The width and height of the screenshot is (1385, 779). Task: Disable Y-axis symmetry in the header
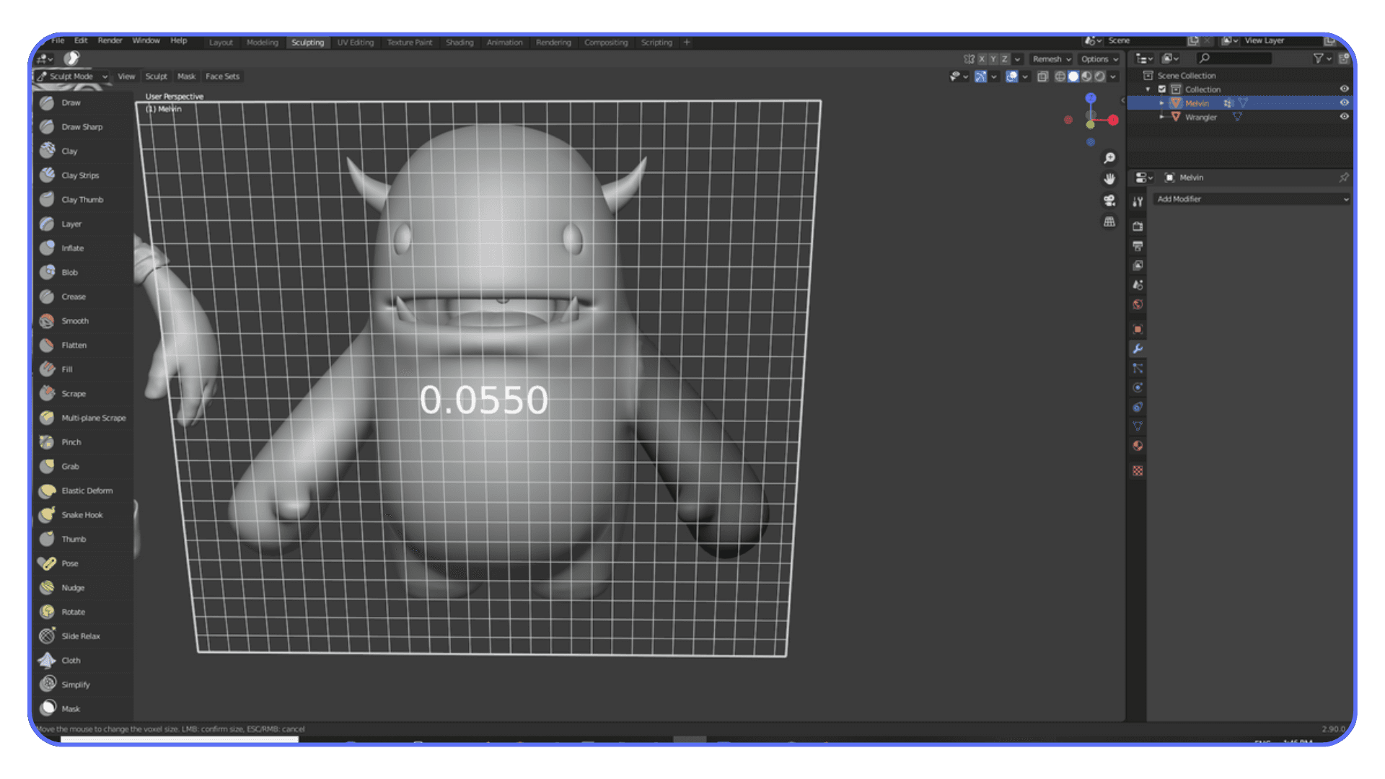993,59
